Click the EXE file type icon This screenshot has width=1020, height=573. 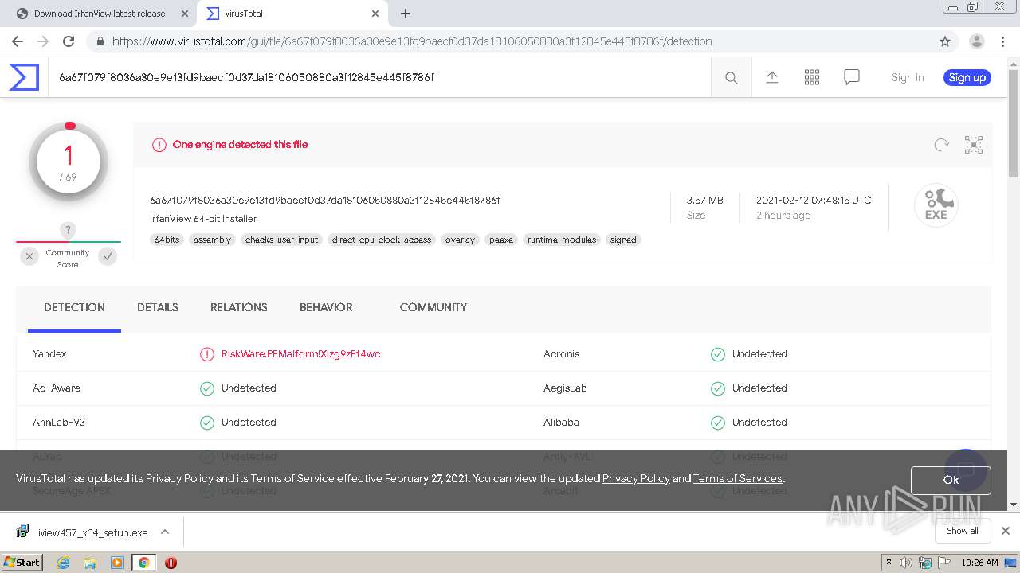(x=936, y=205)
